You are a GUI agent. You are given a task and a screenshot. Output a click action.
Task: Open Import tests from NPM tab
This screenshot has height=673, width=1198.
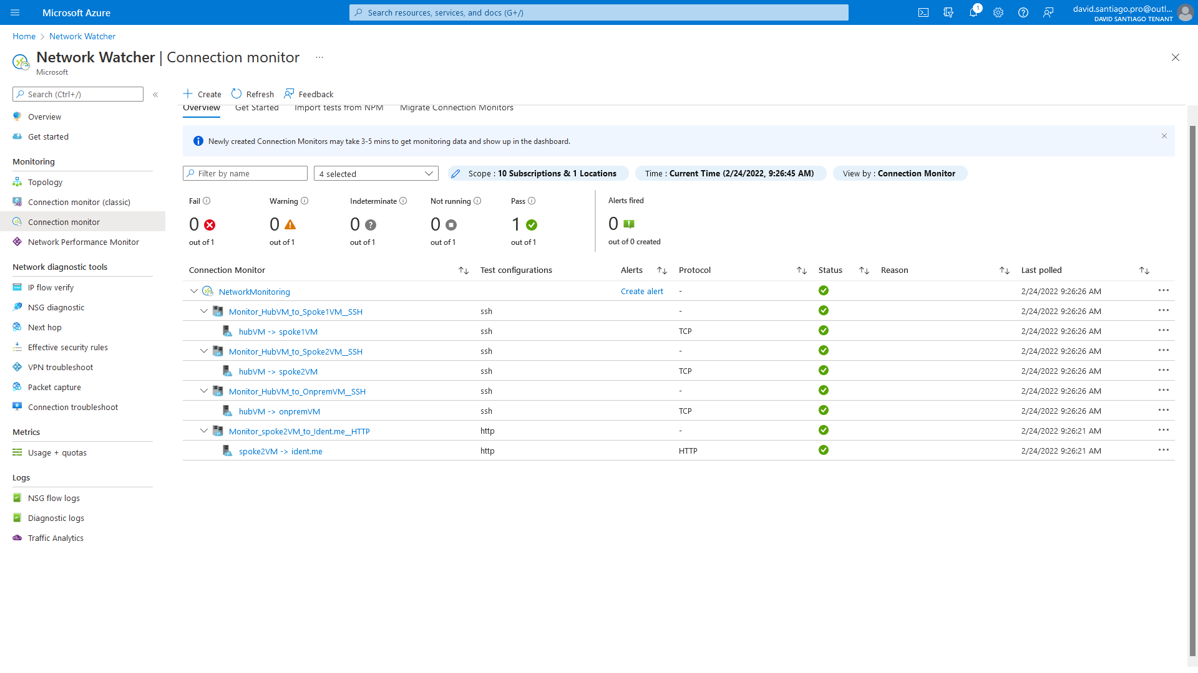(339, 108)
